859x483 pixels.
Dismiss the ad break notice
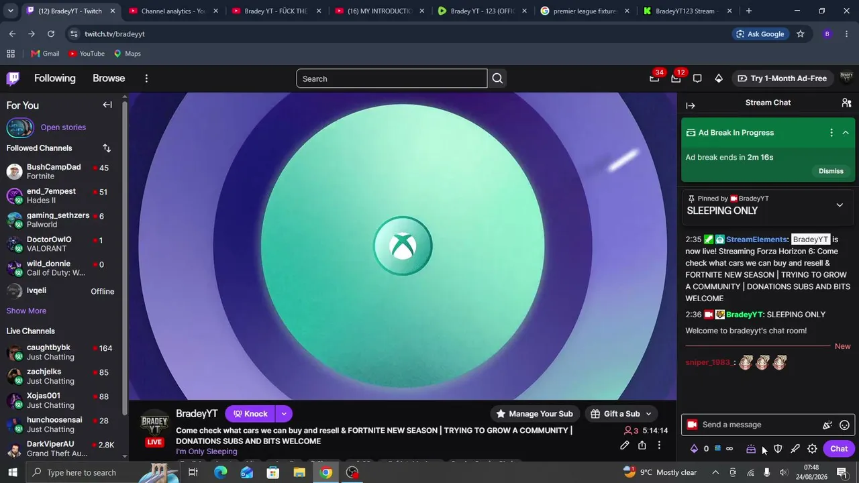pyautogui.click(x=831, y=171)
